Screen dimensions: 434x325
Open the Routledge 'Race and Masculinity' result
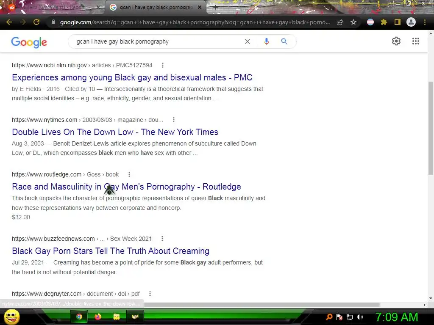click(126, 187)
